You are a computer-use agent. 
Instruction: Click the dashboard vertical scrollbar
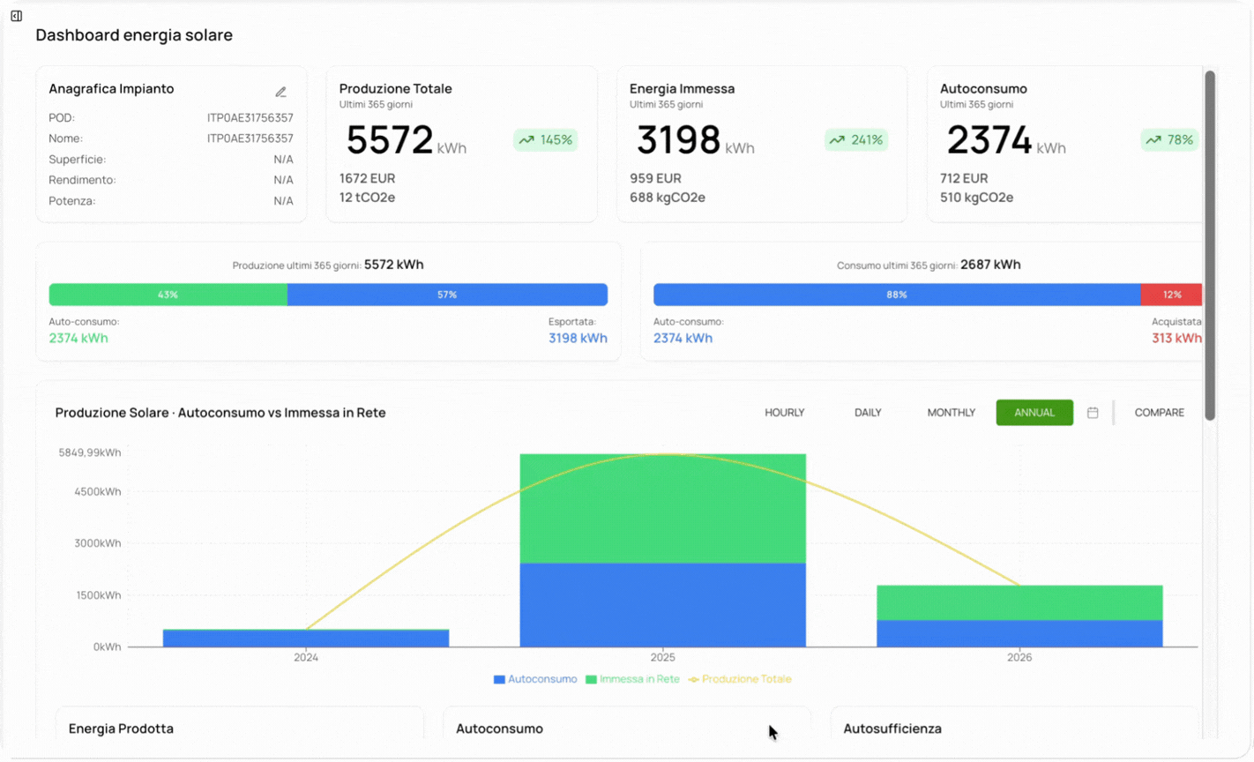(1210, 245)
